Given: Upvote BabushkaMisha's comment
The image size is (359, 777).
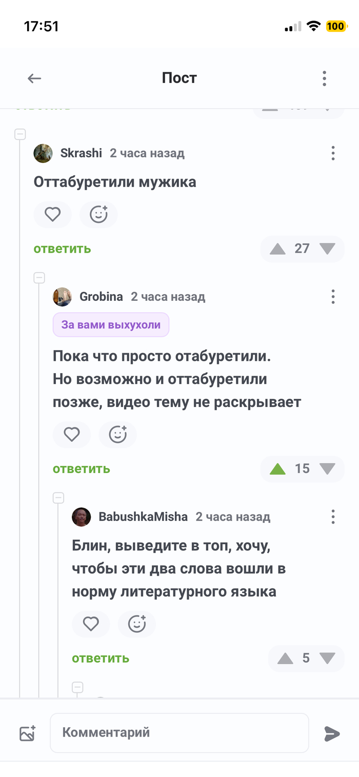Looking at the screenshot, I should tap(285, 658).
